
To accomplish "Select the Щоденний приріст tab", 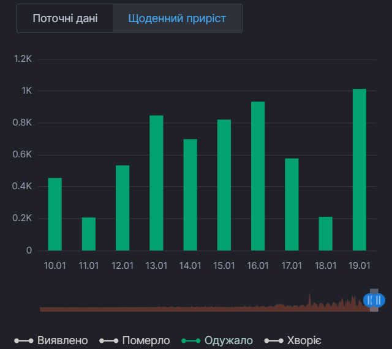I will [x=177, y=18].
